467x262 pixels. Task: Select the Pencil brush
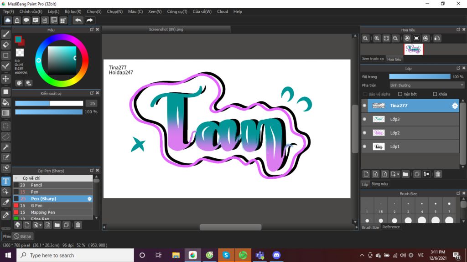pos(53,185)
